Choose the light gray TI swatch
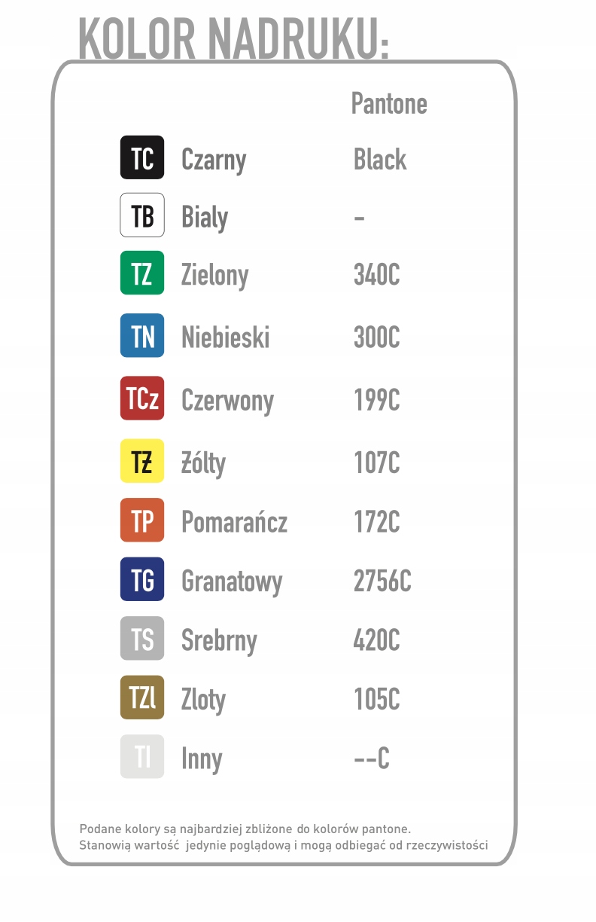Image resolution: width=596 pixels, height=922 pixels. (142, 756)
